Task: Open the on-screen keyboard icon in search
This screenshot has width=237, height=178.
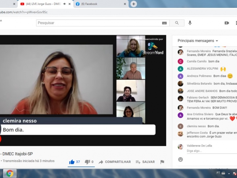Action: coord(164,23)
